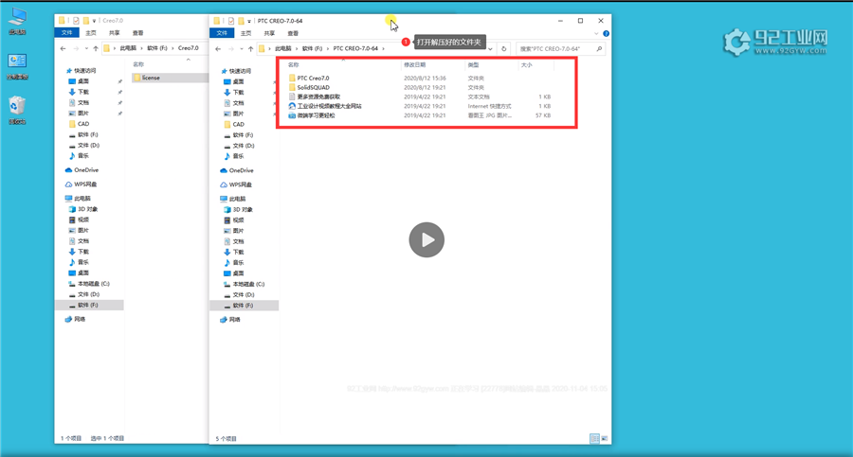This screenshot has height=457, width=853.
Task: Select WPS网盘 in PTC CREO-7.0-64 sidebar
Action: click(236, 185)
